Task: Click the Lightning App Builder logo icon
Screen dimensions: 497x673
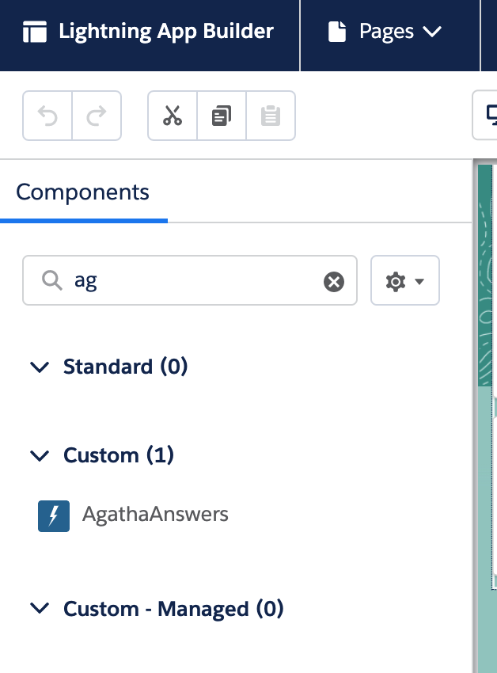Action: (35, 32)
